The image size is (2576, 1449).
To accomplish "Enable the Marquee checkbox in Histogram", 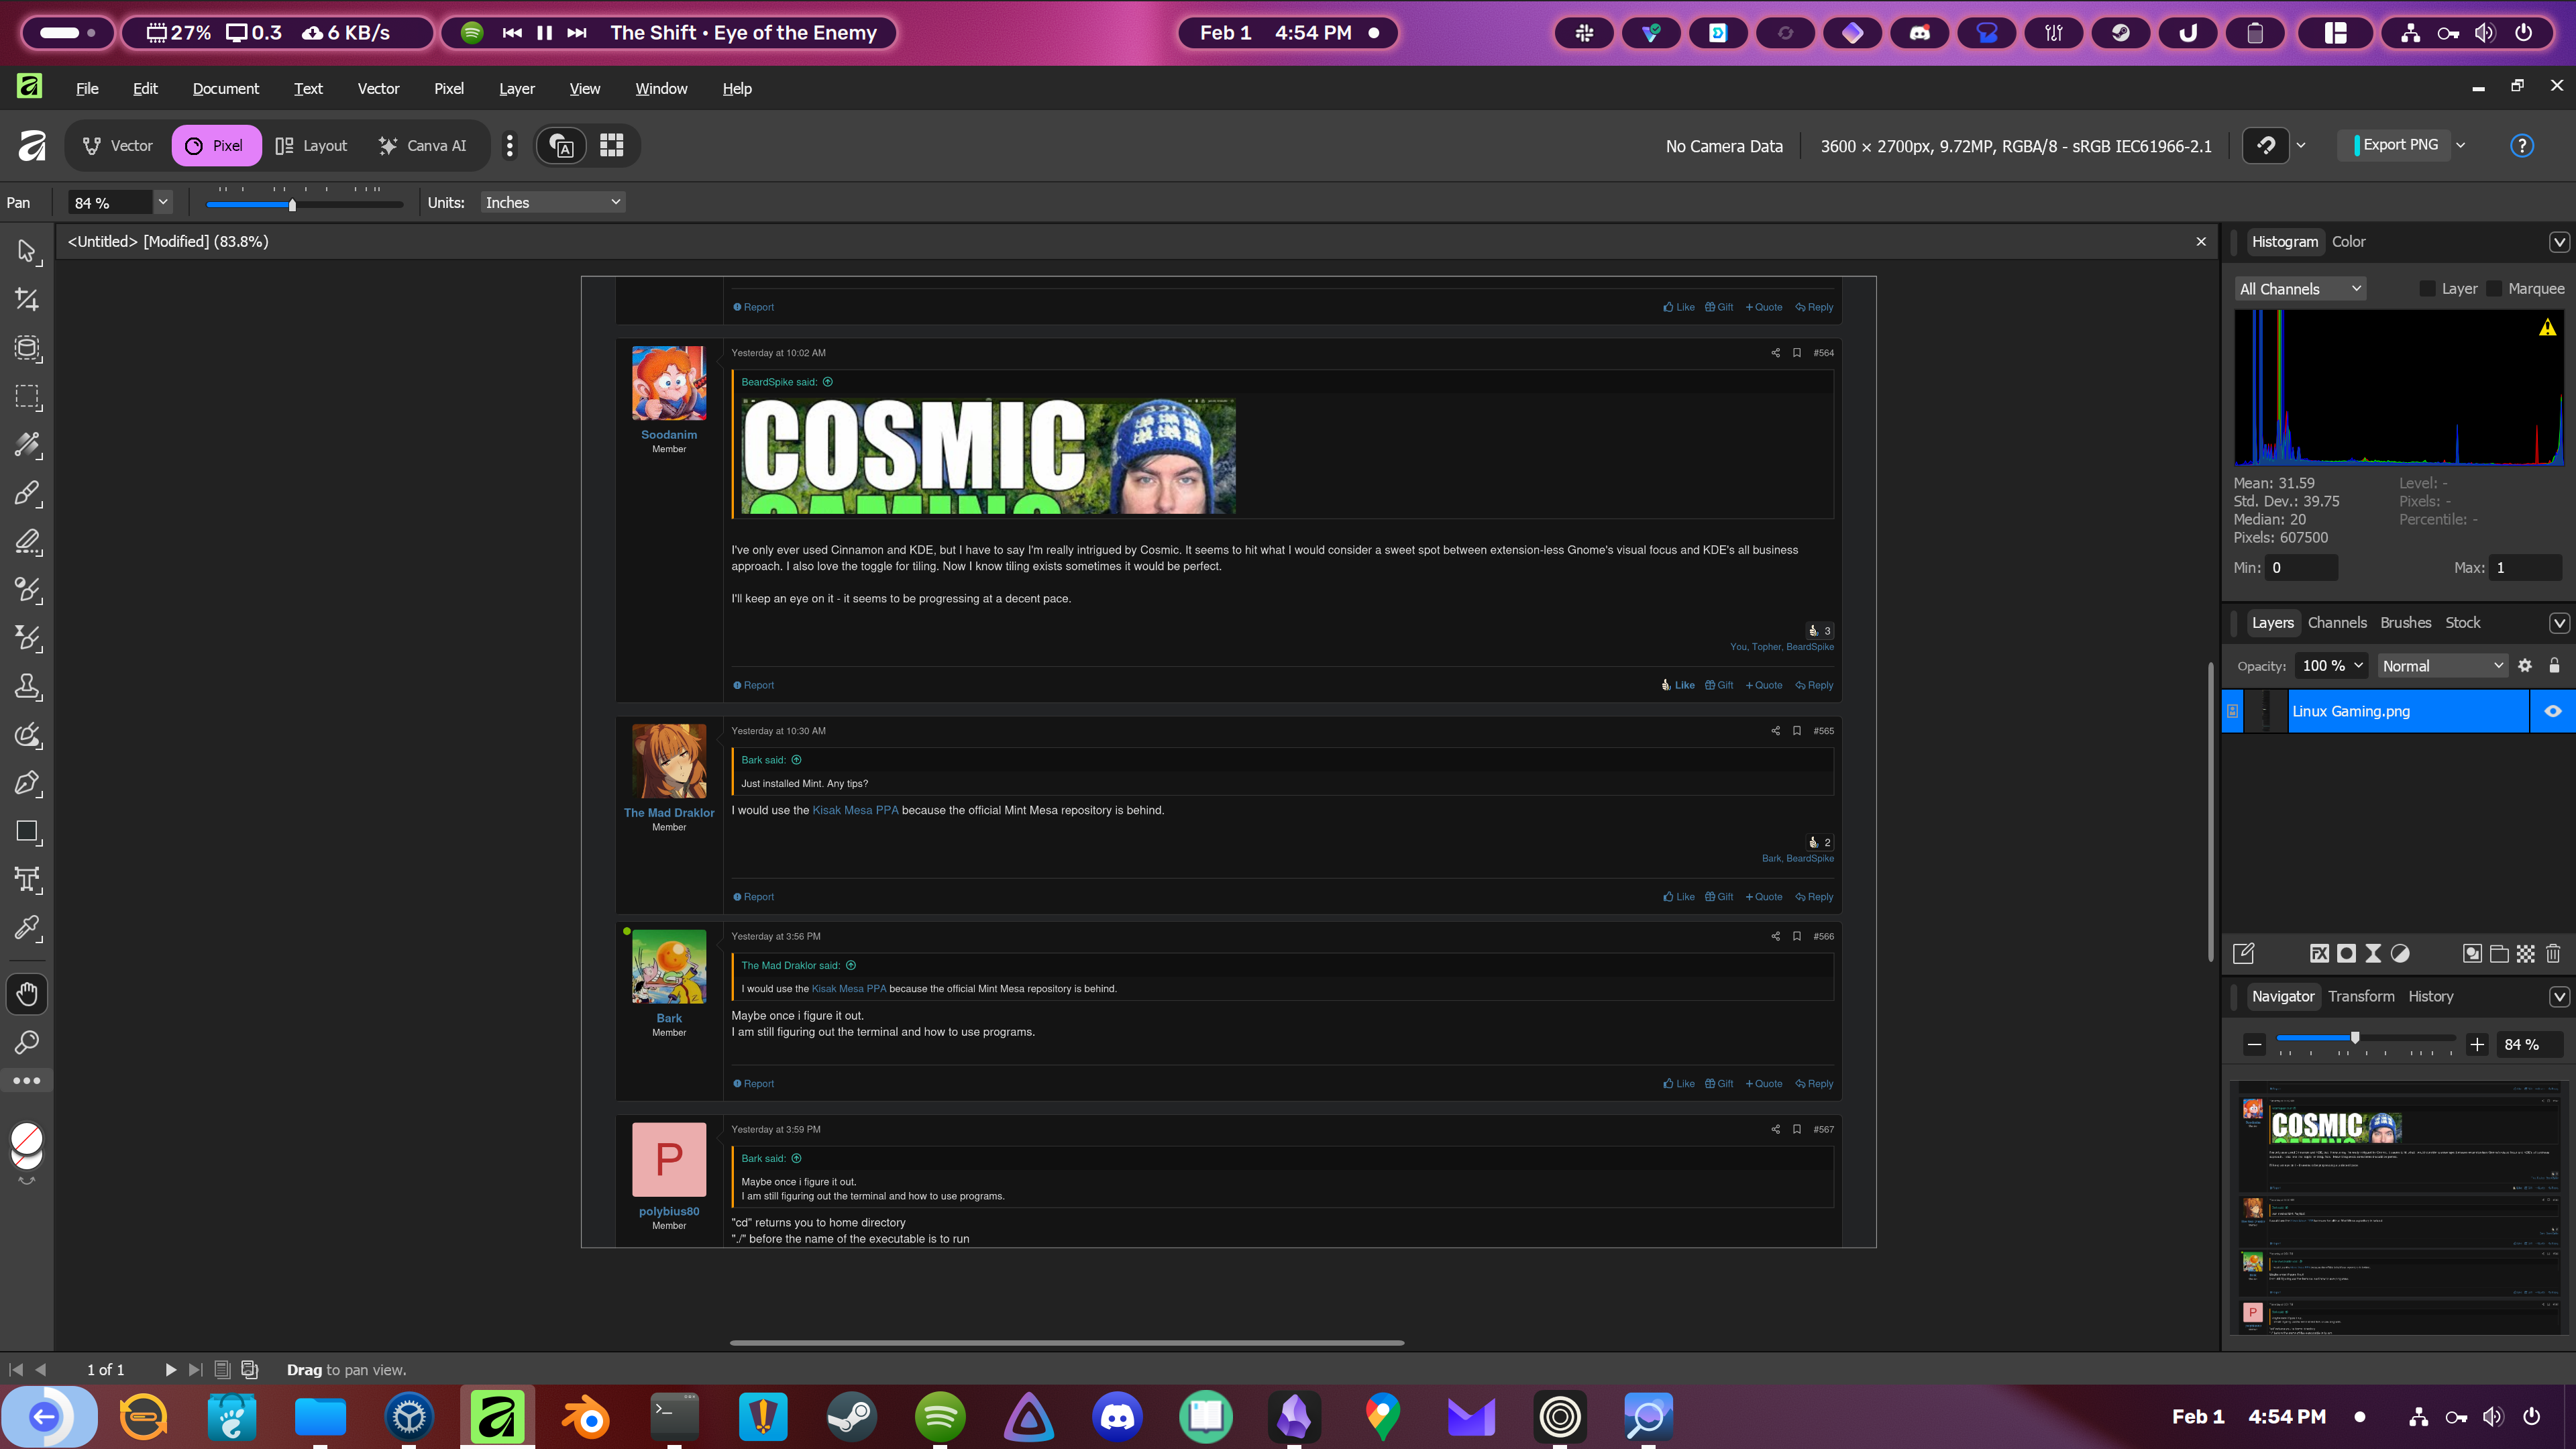I will 2494,289.
